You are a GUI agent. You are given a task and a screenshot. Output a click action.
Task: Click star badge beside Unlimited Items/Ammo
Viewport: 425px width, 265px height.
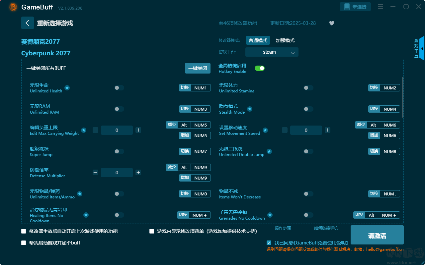(x=80, y=194)
